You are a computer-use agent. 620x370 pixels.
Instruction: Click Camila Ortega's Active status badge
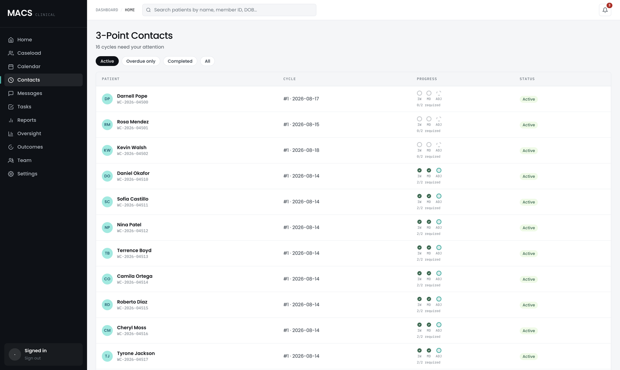coord(529,279)
